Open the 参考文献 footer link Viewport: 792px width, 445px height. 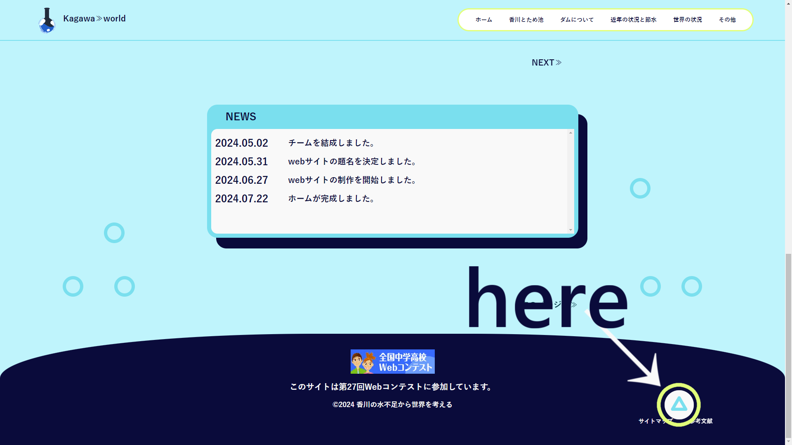tap(701, 421)
